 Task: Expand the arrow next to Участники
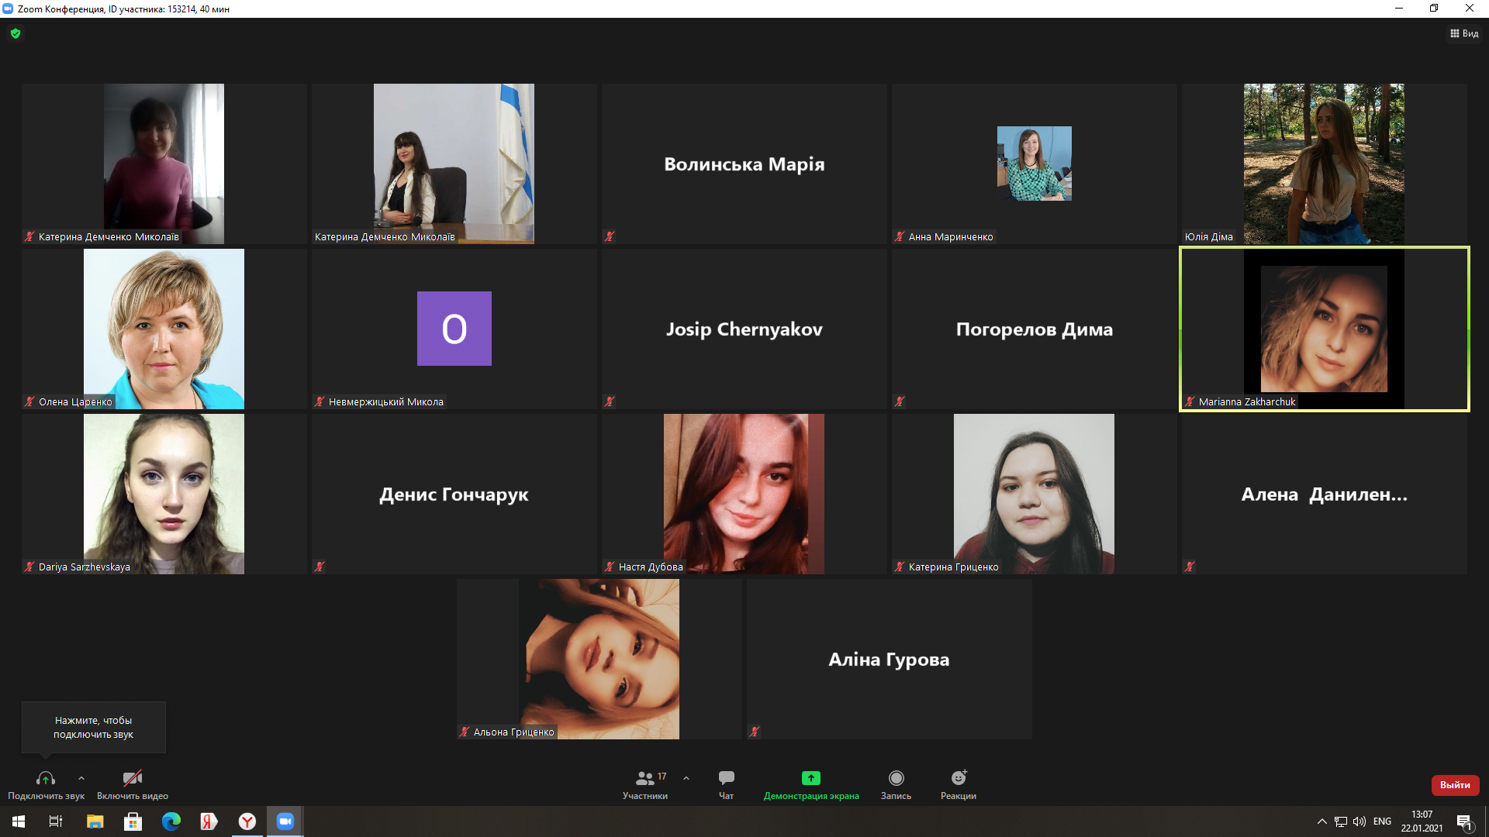pos(686,778)
